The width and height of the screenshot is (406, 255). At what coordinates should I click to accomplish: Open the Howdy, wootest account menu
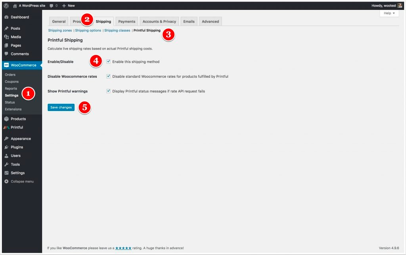pyautogui.click(x=387, y=6)
